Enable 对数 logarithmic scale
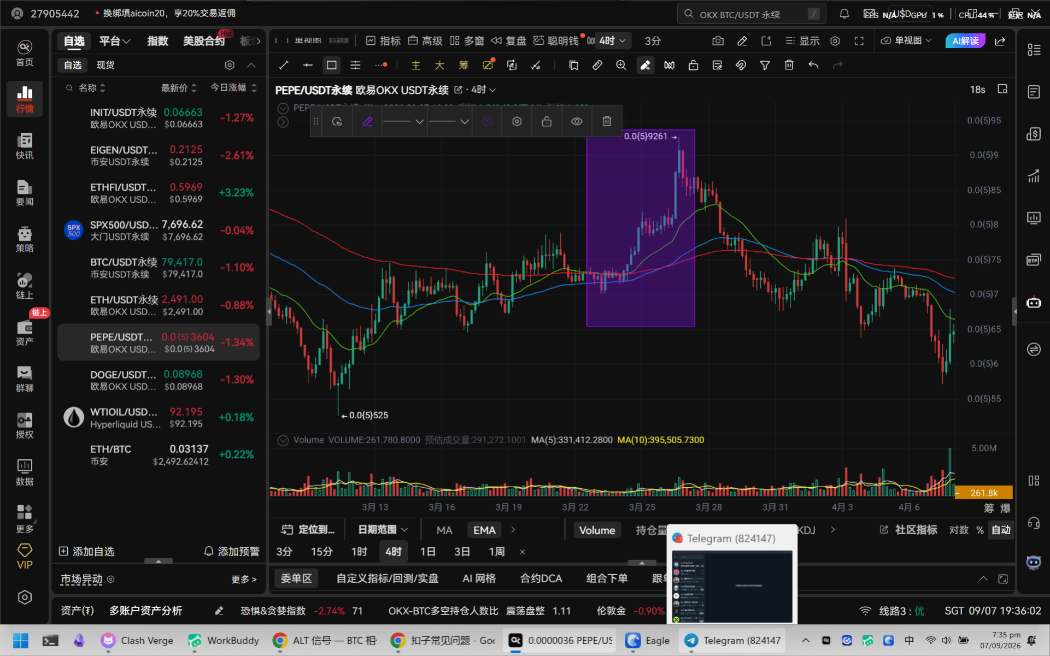 959,530
